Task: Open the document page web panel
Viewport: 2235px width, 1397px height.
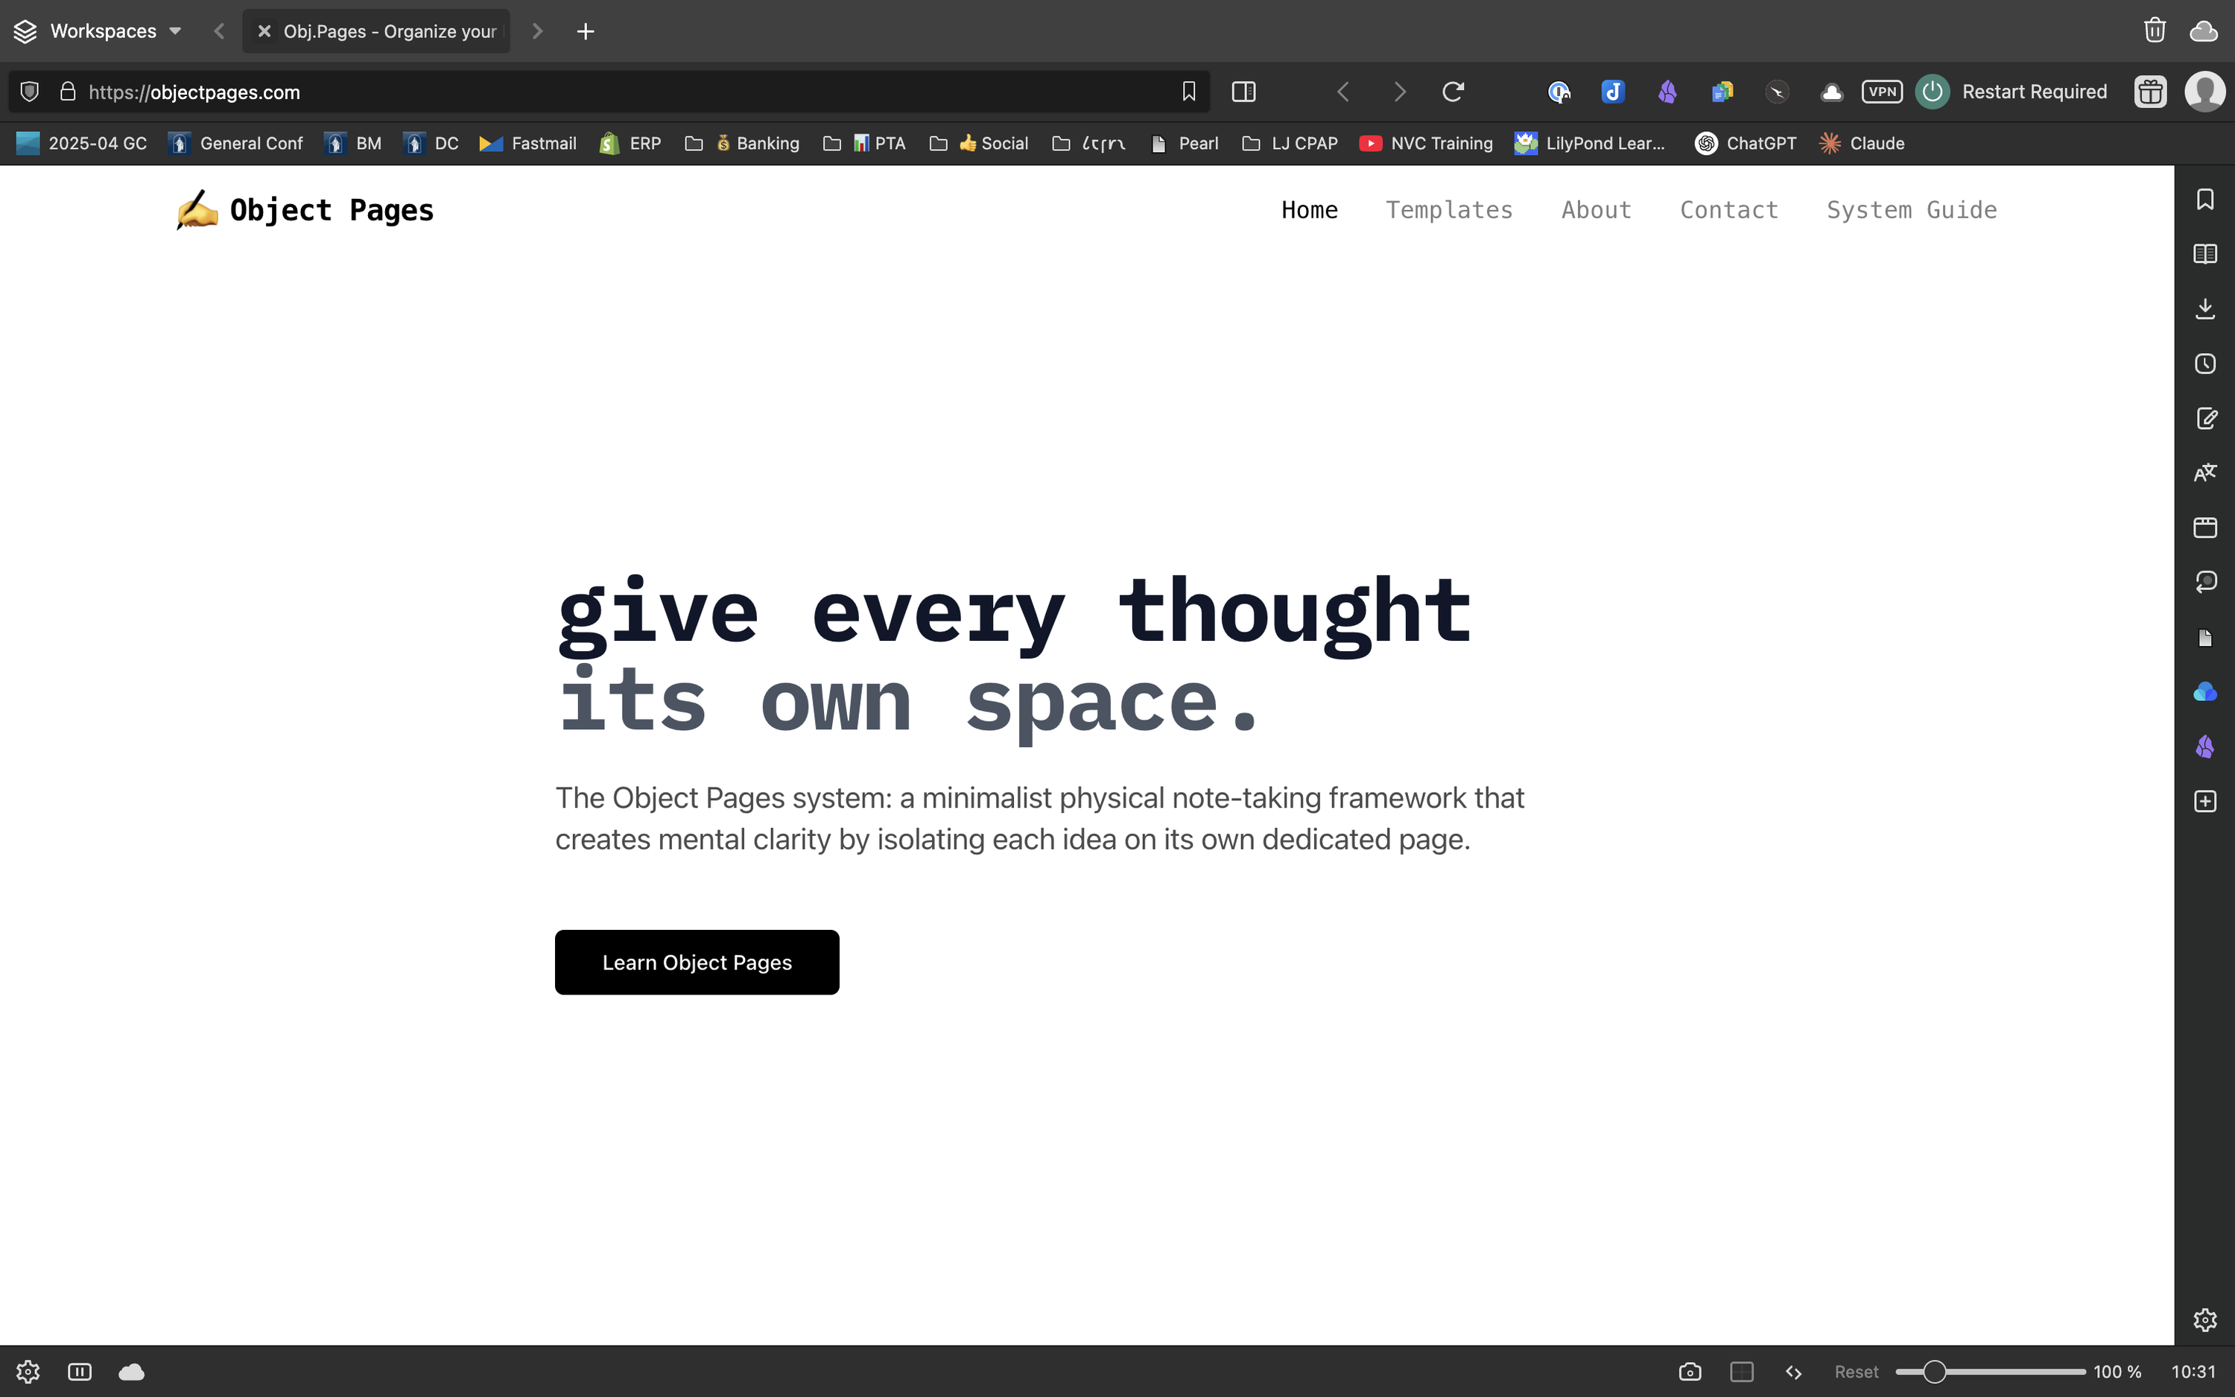Action: 2204,638
